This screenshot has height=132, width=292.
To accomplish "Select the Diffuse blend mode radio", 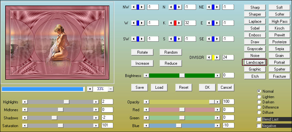I will pos(259,112).
